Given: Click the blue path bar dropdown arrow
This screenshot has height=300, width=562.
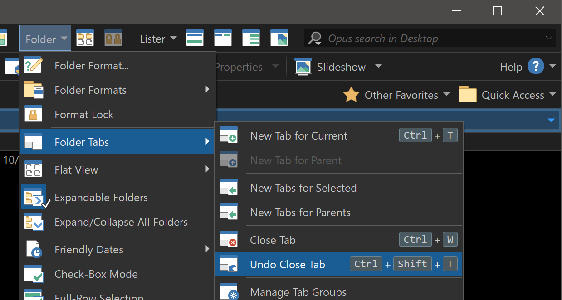Looking at the screenshot, I should click(551, 120).
